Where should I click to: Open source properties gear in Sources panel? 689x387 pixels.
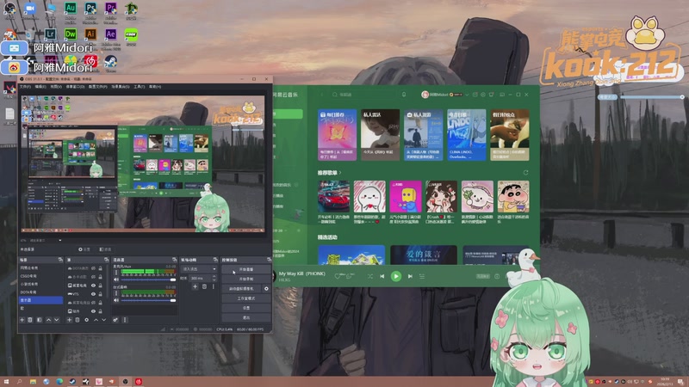coord(87,320)
